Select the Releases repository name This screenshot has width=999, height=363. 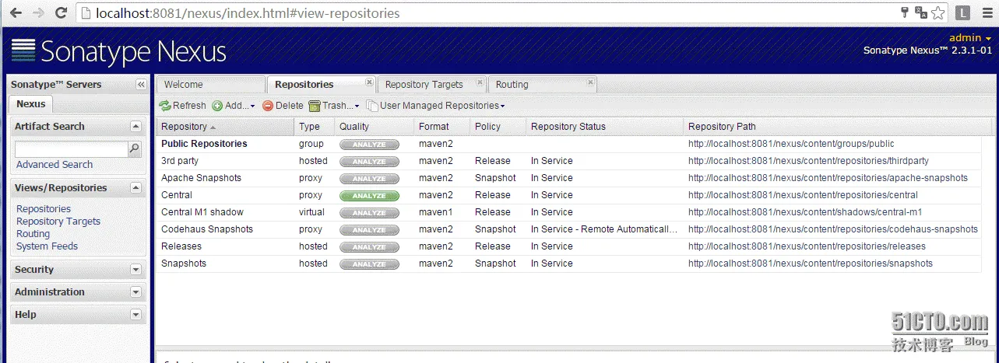pyautogui.click(x=181, y=246)
